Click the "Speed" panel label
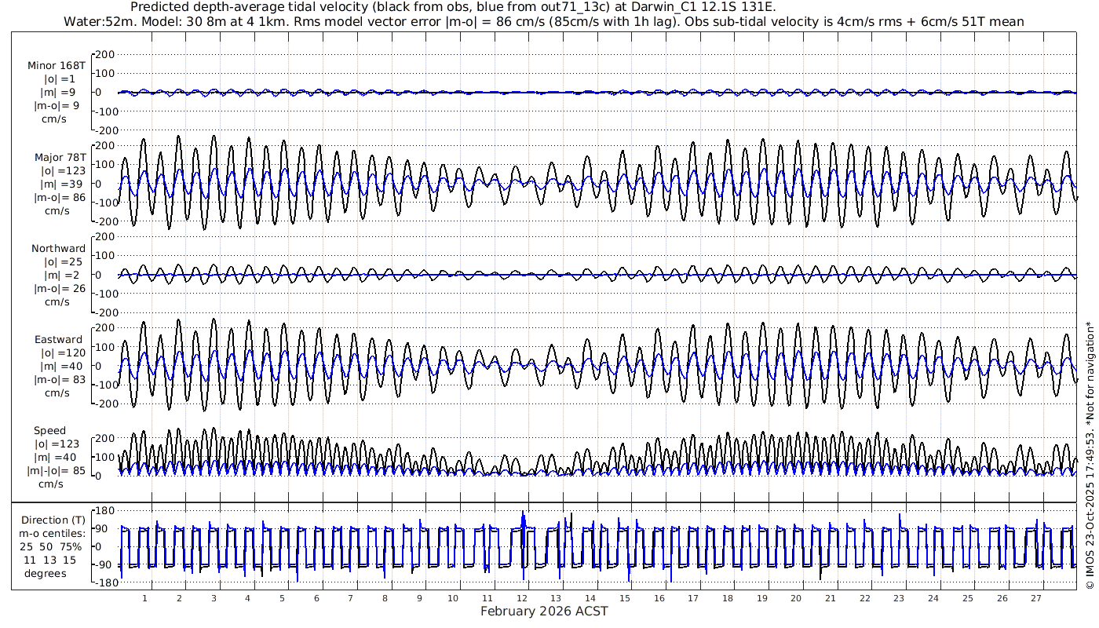The image size is (1099, 628). click(49, 430)
